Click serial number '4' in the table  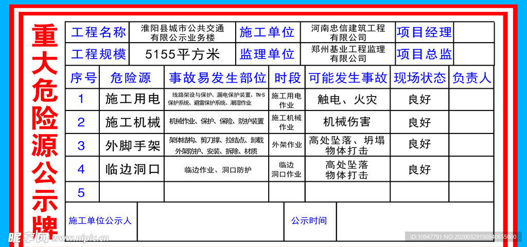click(x=81, y=169)
